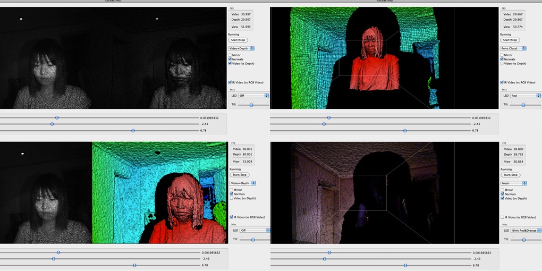The width and height of the screenshot is (542, 271).
Task: Click the View FPS value 26.814
Action: click(519, 162)
